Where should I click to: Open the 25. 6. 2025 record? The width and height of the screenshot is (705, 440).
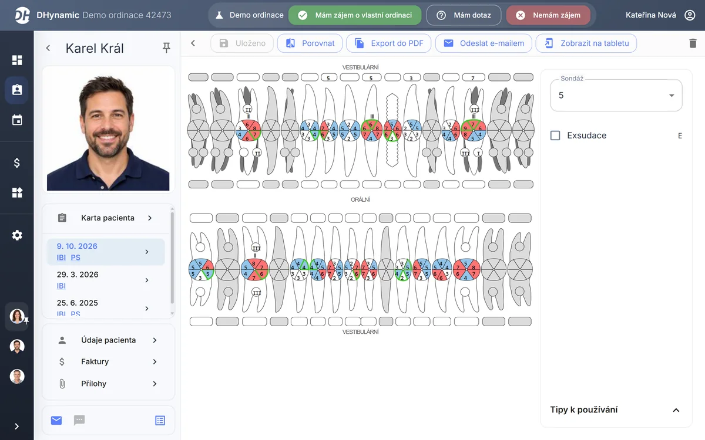(x=106, y=308)
